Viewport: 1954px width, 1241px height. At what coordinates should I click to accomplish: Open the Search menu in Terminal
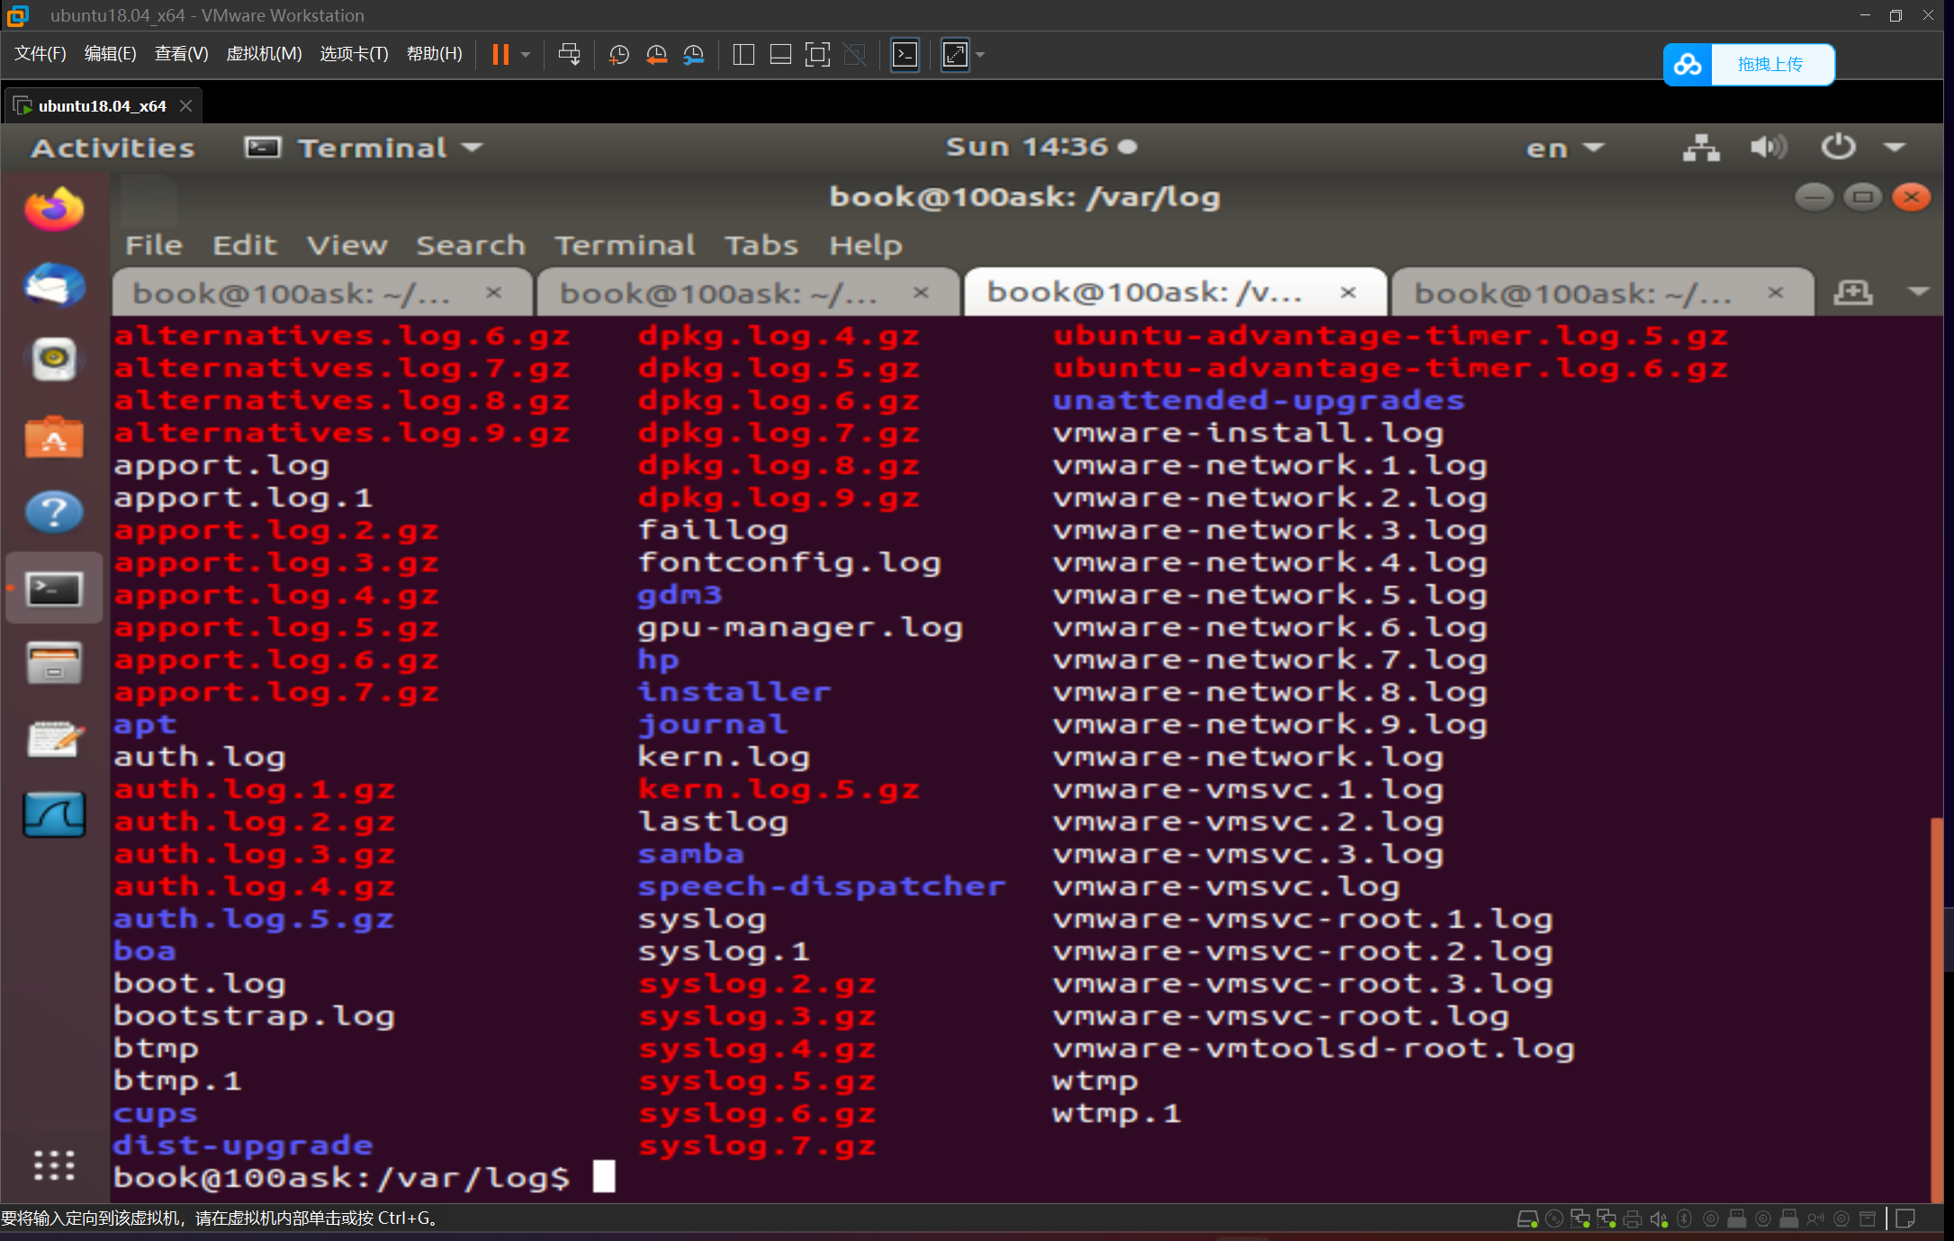coord(470,245)
